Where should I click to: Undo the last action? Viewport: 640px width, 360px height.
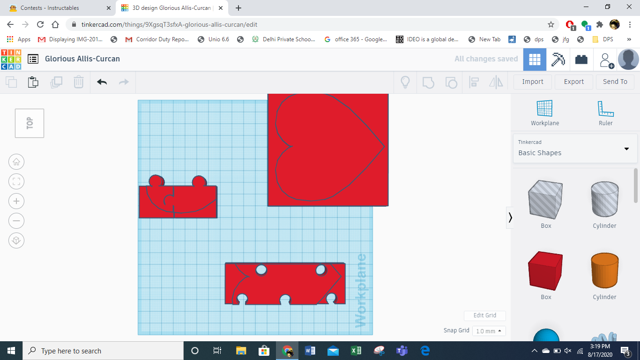click(x=102, y=82)
